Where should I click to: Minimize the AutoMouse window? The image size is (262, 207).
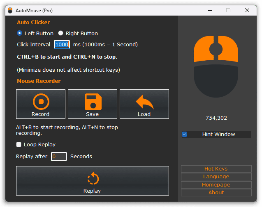[210, 10]
